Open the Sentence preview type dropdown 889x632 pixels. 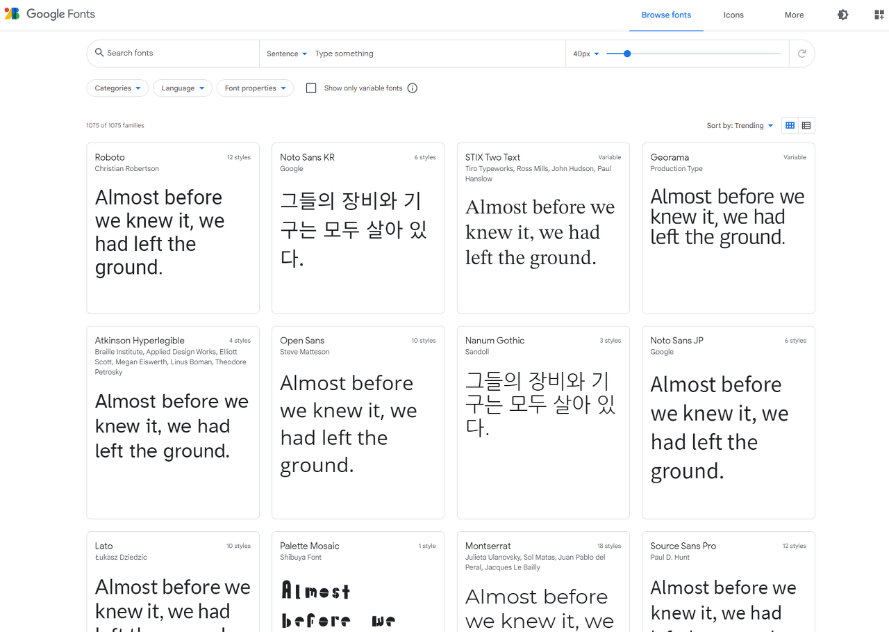click(287, 54)
